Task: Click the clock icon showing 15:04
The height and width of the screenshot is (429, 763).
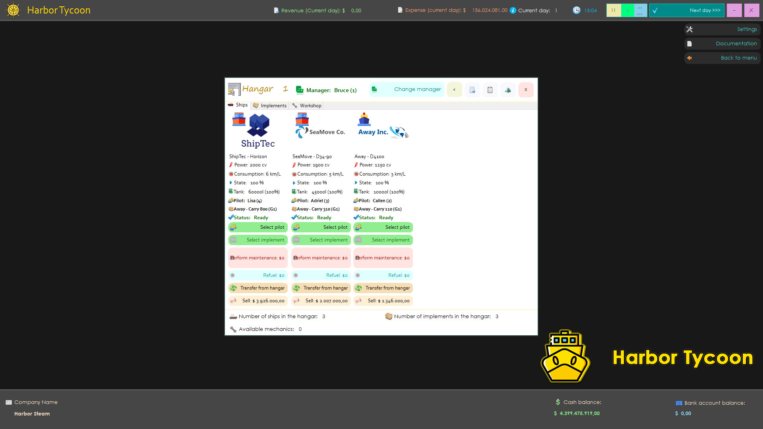Action: [577, 10]
